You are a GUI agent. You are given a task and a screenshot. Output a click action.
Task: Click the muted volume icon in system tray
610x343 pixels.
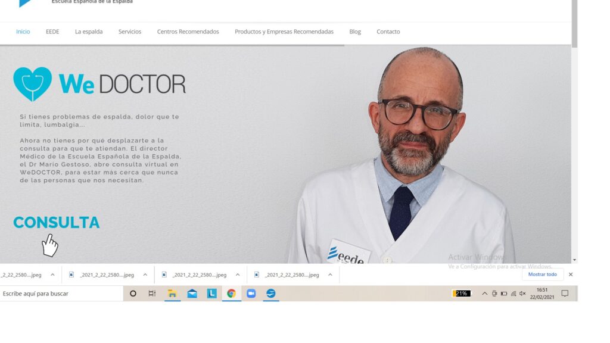point(522,294)
